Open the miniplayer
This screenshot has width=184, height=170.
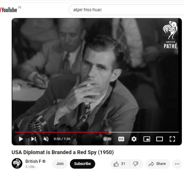pyautogui.click(x=147, y=139)
